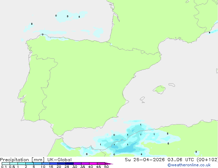Click the "20" legend scale label
Image resolution: width=218 pixels, height=168 pixels.
(59, 167)
